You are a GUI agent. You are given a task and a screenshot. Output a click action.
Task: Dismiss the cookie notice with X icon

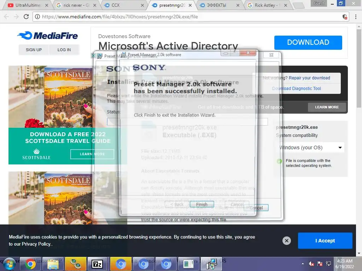pos(286,241)
